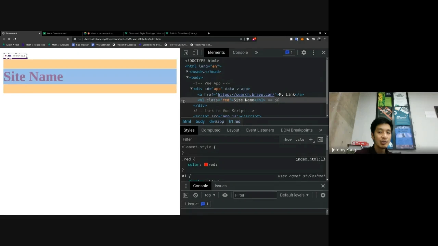Focus the Styles Filter field

click(230, 139)
